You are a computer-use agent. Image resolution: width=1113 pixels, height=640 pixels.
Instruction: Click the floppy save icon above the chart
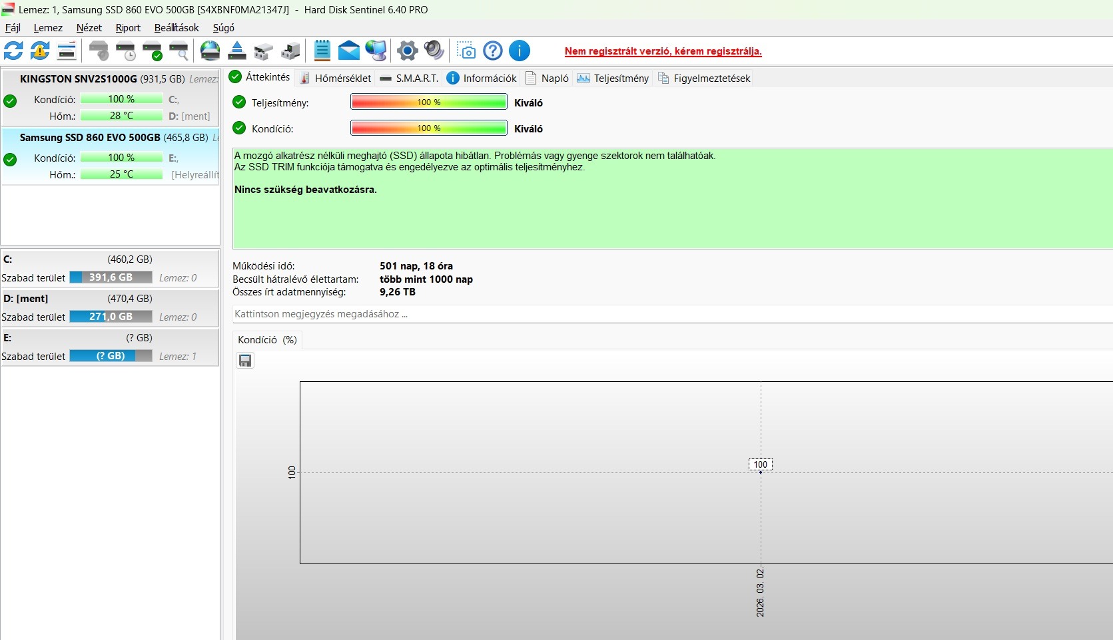coord(245,361)
